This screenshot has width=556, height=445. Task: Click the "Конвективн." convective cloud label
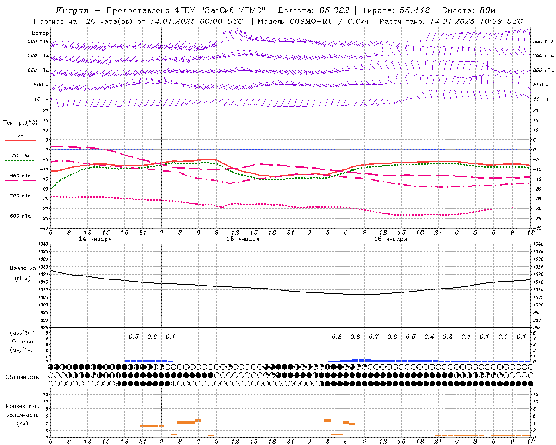(x=22, y=406)
